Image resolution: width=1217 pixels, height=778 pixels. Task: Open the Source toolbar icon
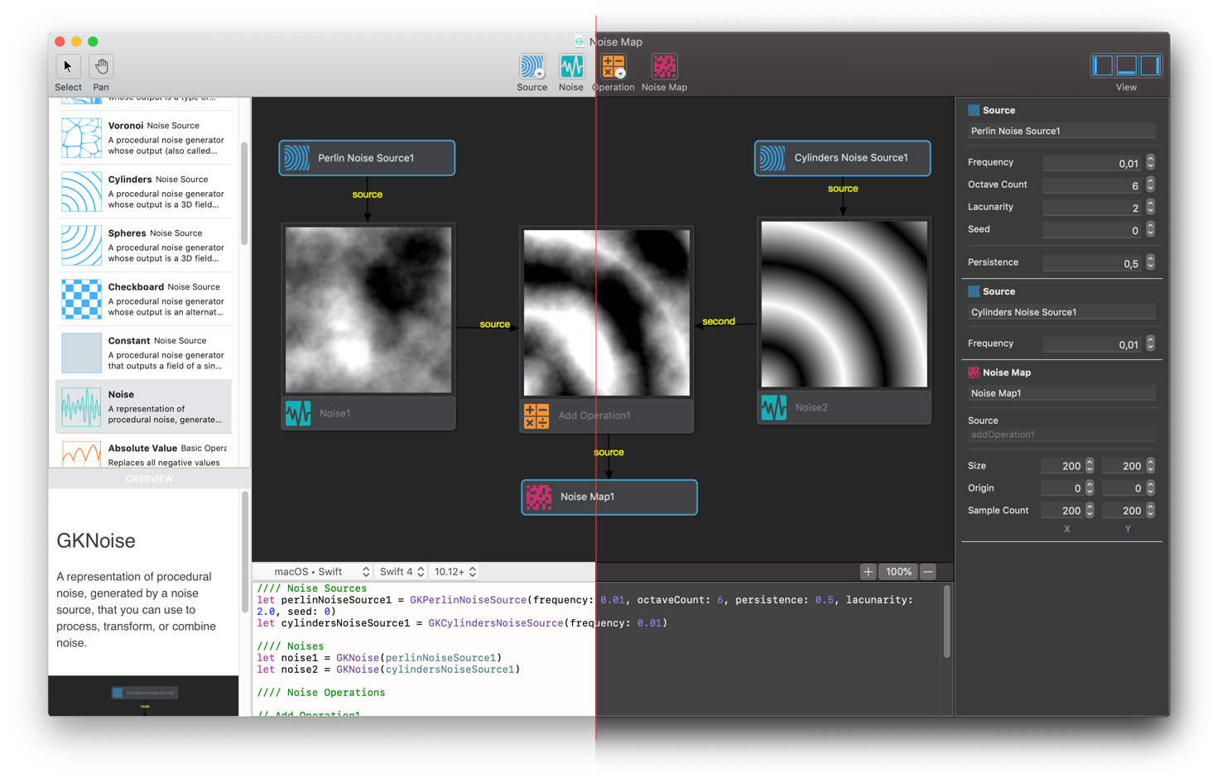[x=532, y=66]
